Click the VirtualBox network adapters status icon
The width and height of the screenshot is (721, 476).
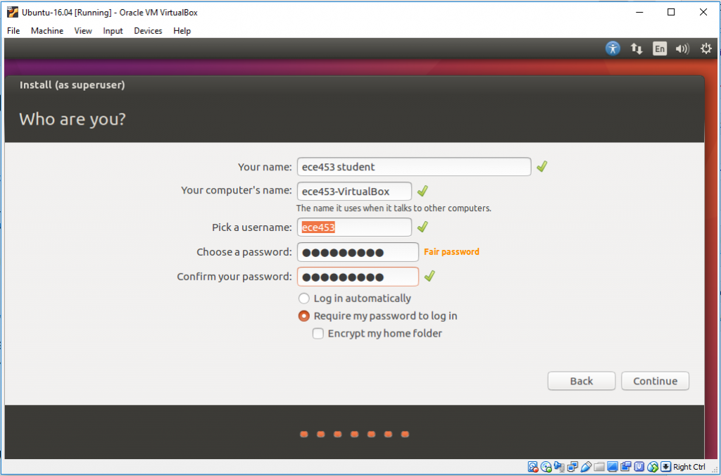pos(573,467)
